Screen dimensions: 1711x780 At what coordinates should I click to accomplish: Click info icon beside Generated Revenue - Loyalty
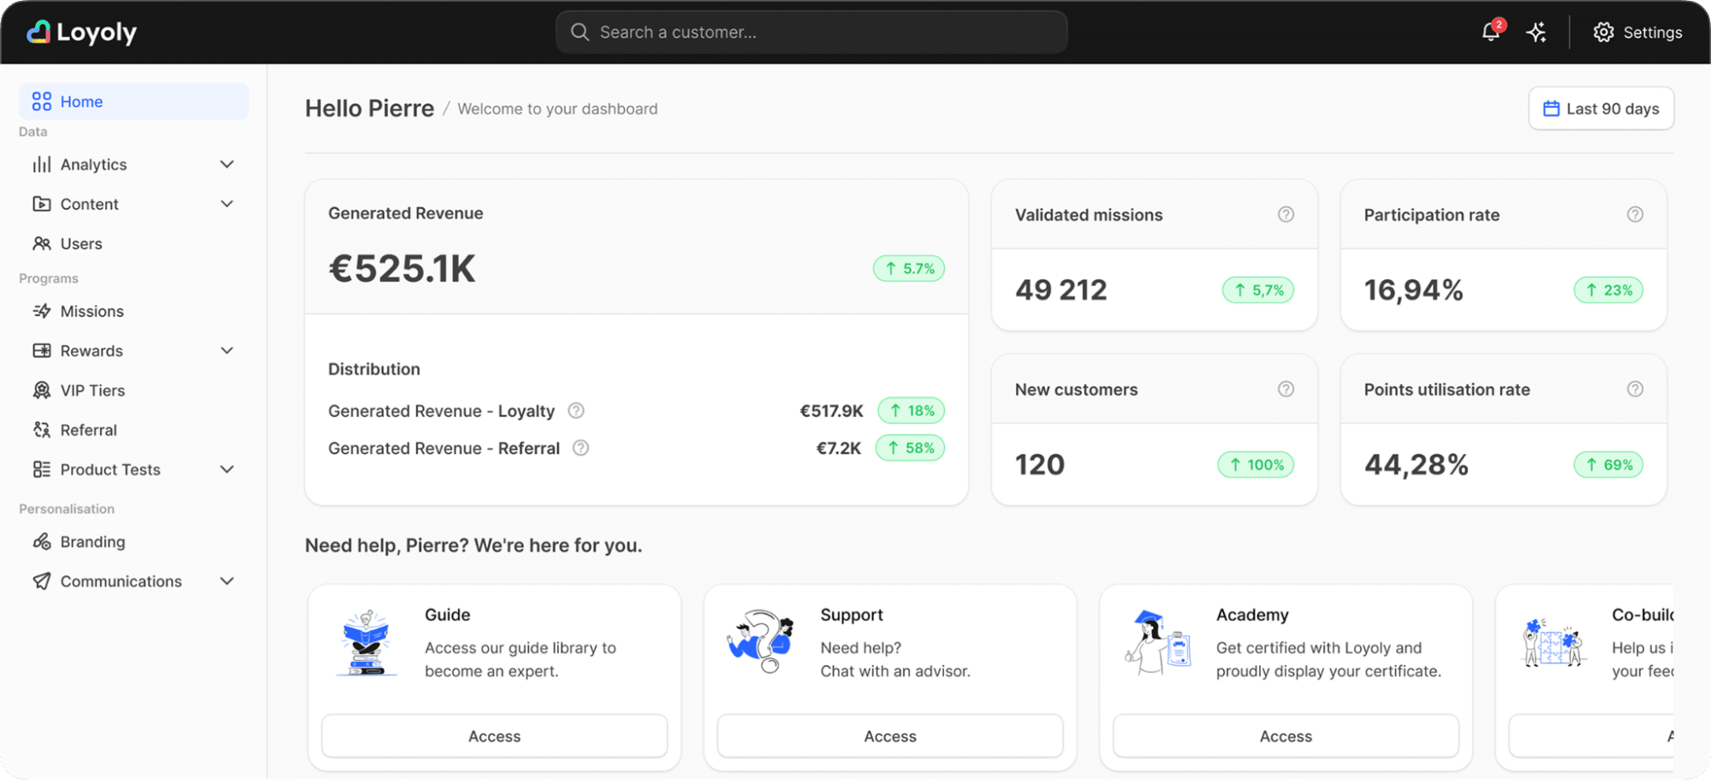576,411
